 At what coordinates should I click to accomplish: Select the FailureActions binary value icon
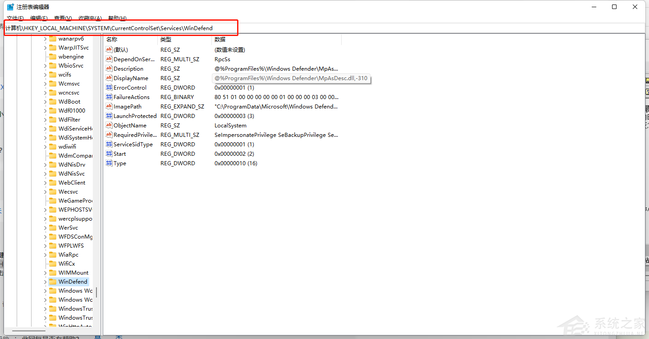point(109,97)
